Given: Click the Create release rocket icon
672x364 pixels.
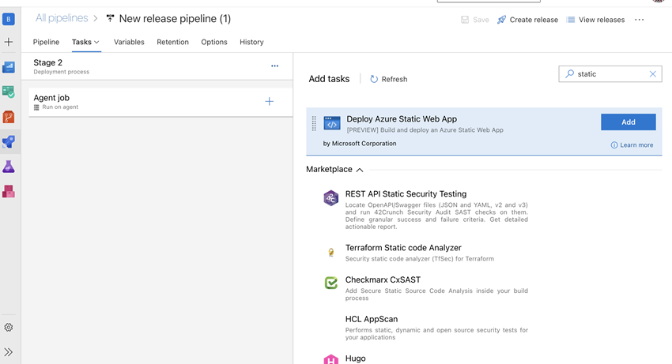Looking at the screenshot, I should coord(501,20).
